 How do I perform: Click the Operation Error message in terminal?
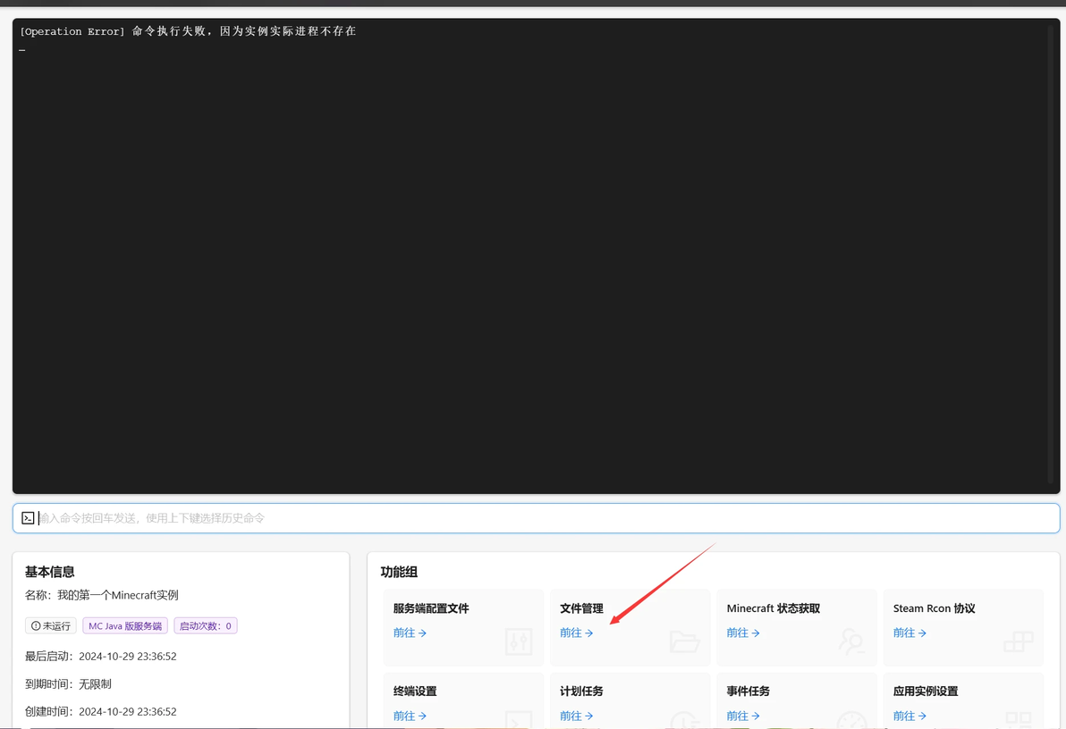click(x=188, y=31)
